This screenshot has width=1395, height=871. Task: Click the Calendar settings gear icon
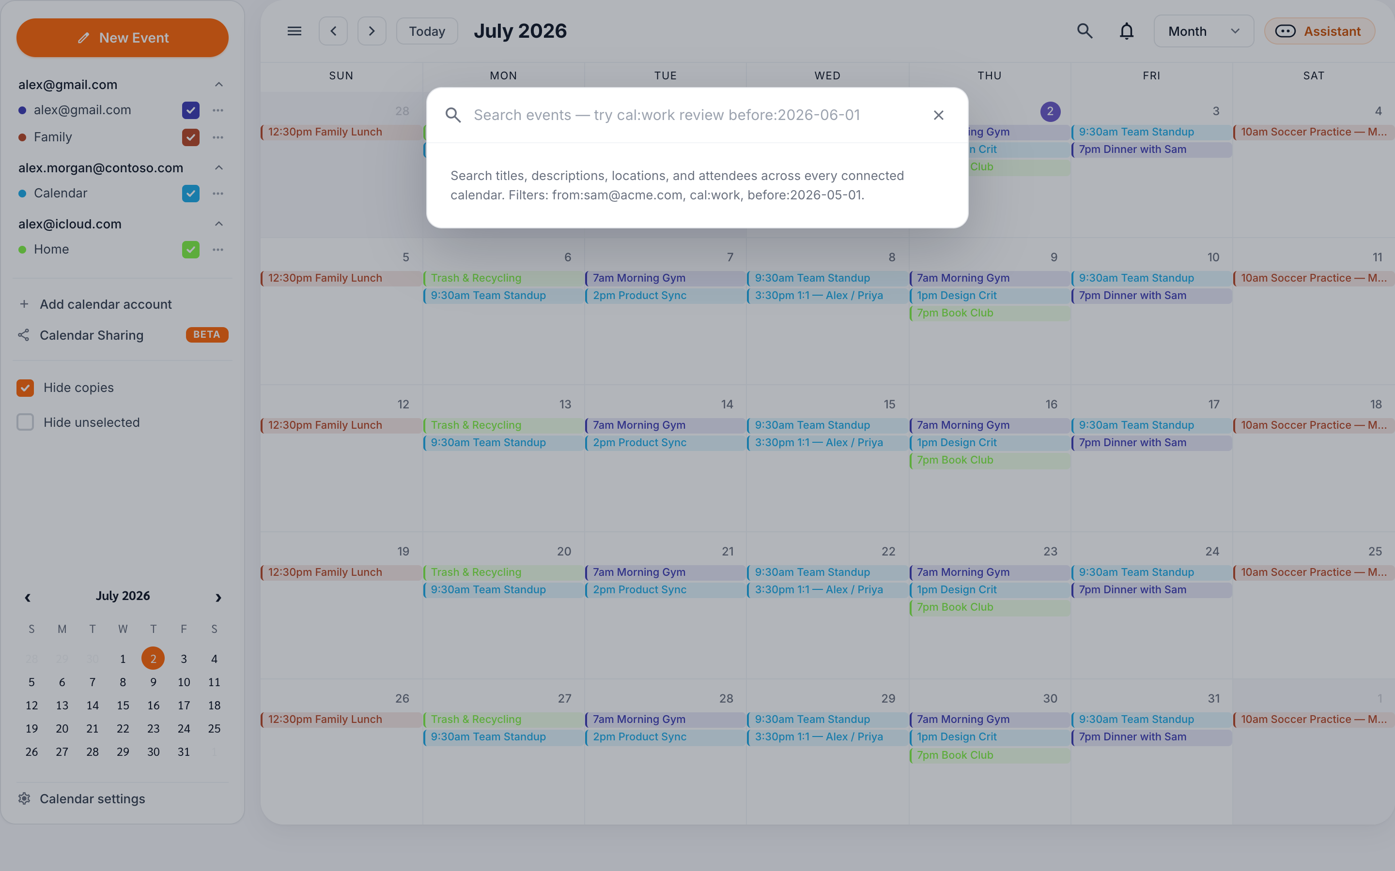[x=24, y=798]
